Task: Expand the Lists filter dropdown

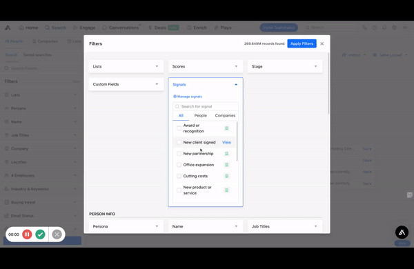Action: click(126, 66)
